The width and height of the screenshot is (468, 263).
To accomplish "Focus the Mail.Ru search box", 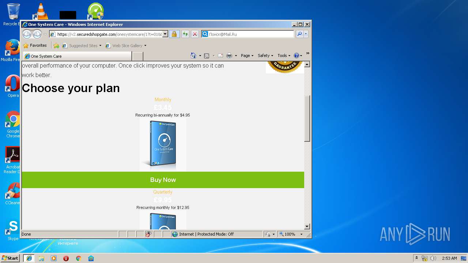I will click(x=250, y=34).
